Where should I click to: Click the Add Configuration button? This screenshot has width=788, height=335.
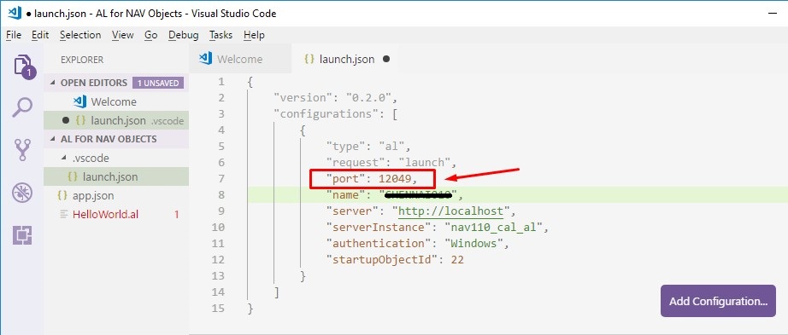click(x=718, y=302)
